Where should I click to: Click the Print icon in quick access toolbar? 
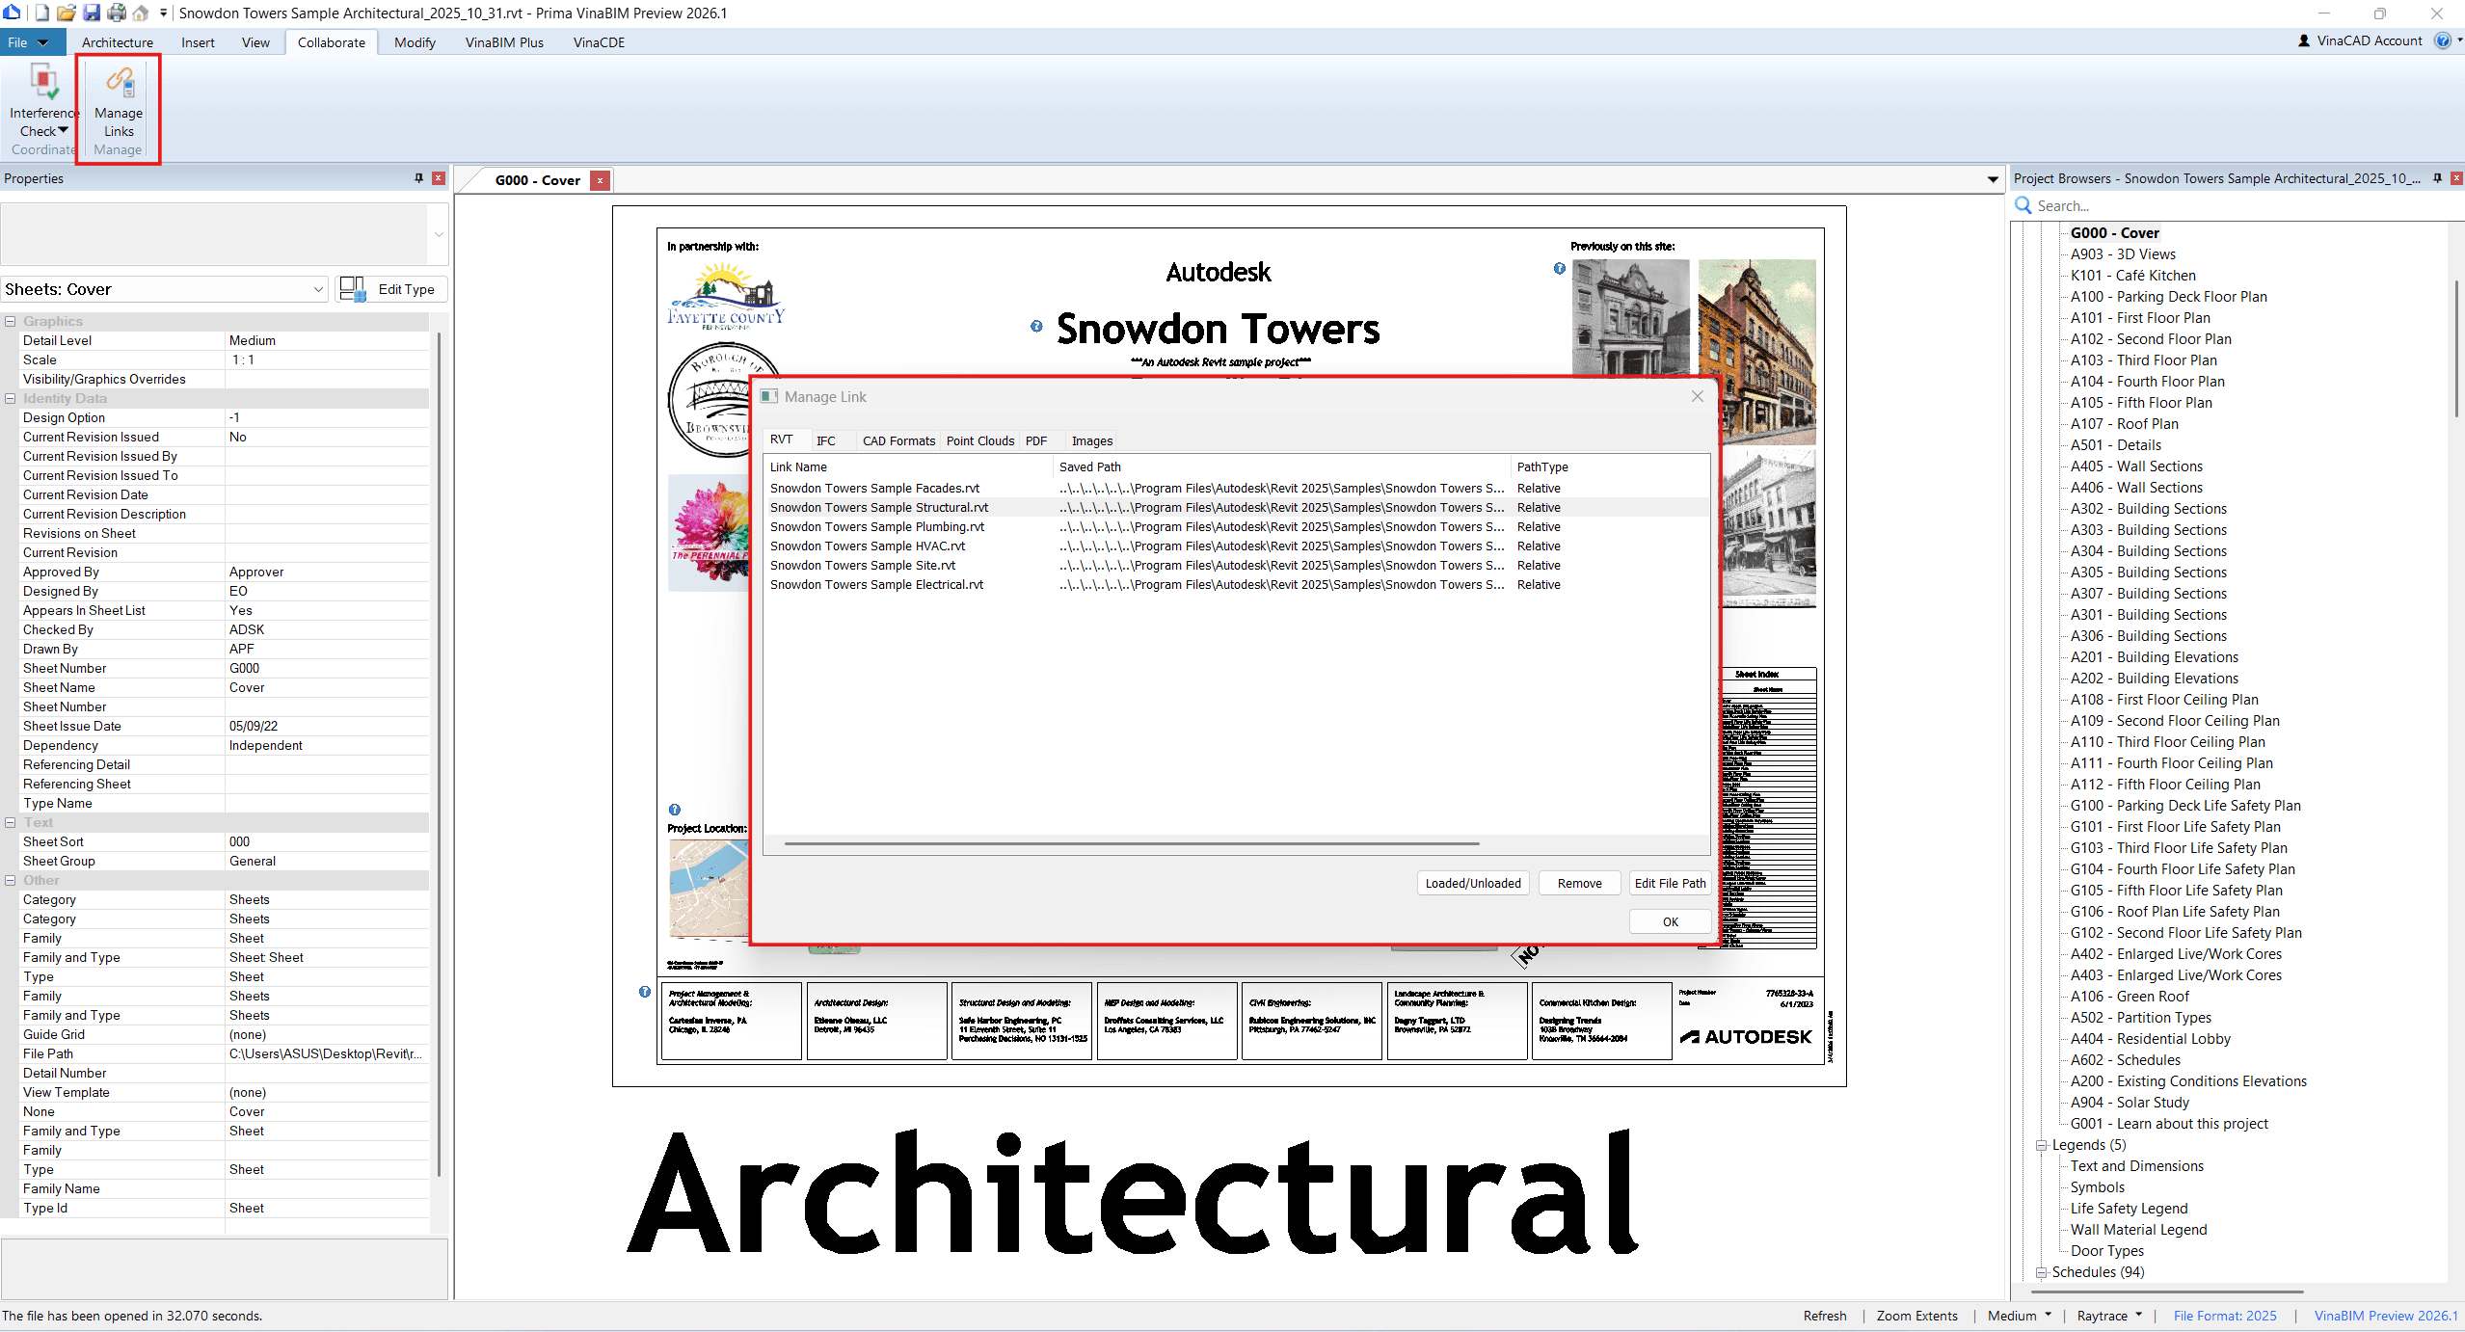click(117, 13)
